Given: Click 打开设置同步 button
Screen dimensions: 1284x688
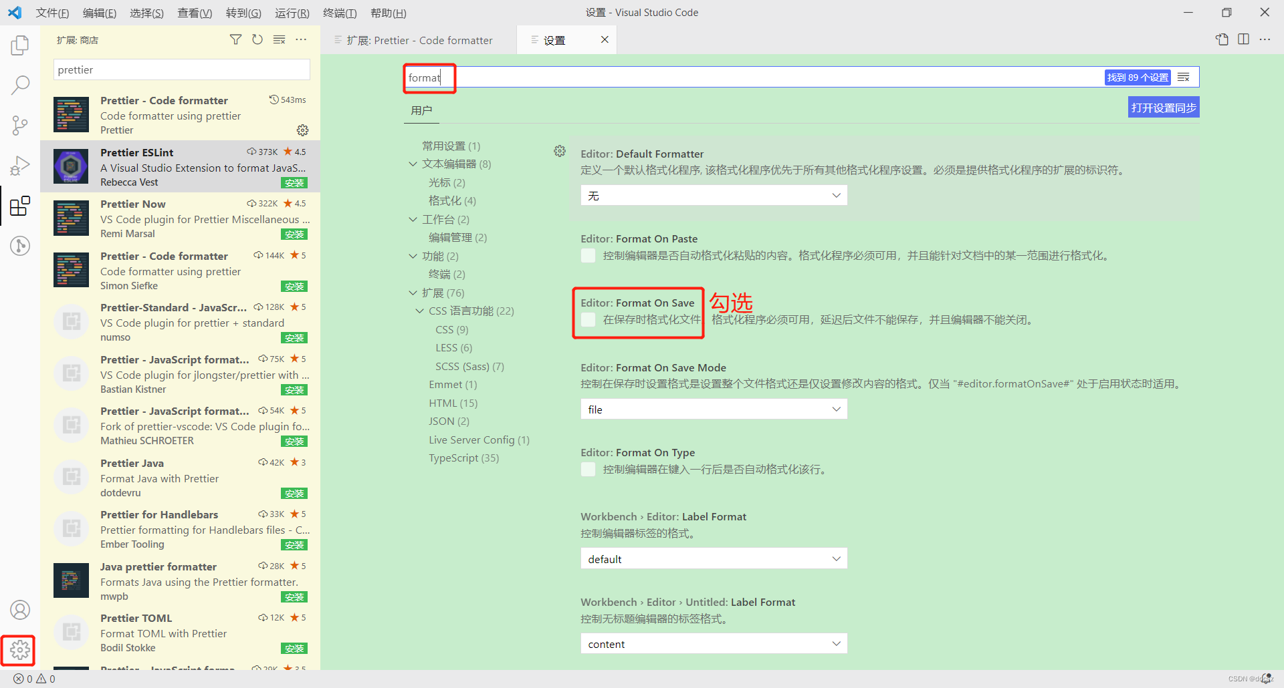Looking at the screenshot, I should click(x=1164, y=108).
